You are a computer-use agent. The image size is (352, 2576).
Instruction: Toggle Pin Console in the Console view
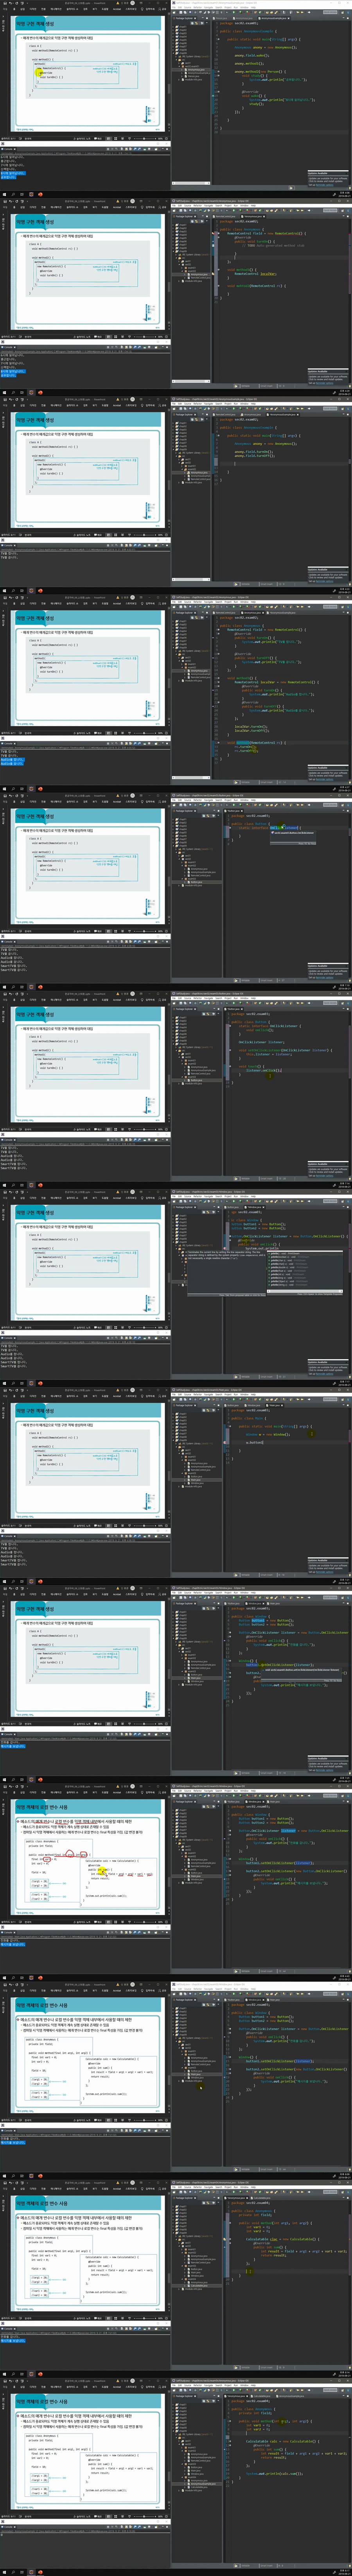(146, 149)
